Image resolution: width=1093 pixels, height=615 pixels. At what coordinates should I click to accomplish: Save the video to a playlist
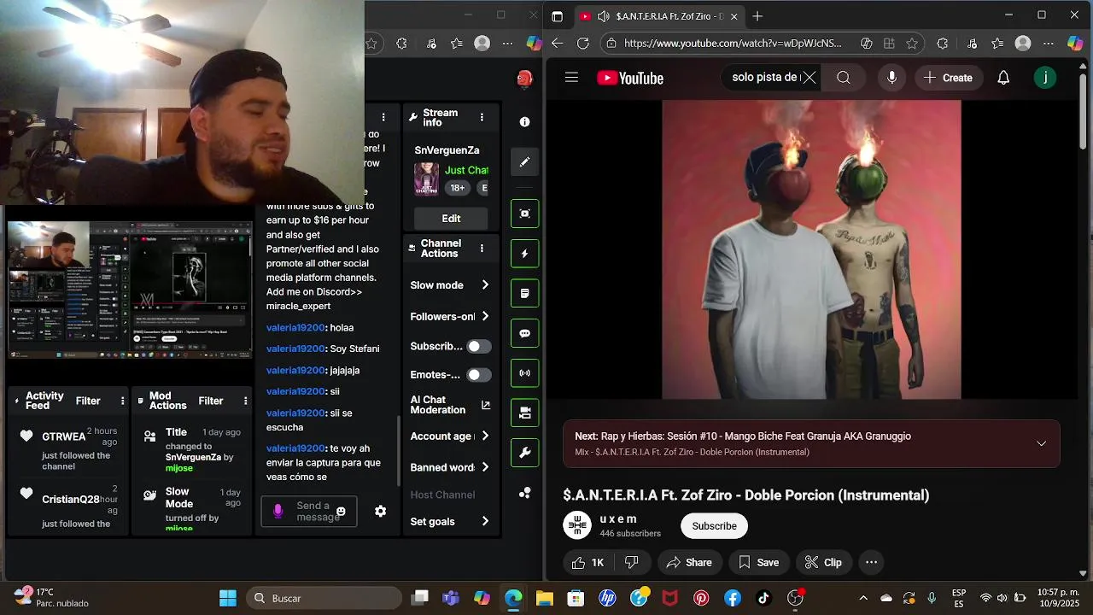tap(758, 562)
